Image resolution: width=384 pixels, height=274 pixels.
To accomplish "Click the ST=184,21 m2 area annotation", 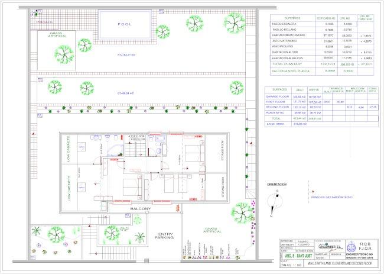I will point(126,54).
